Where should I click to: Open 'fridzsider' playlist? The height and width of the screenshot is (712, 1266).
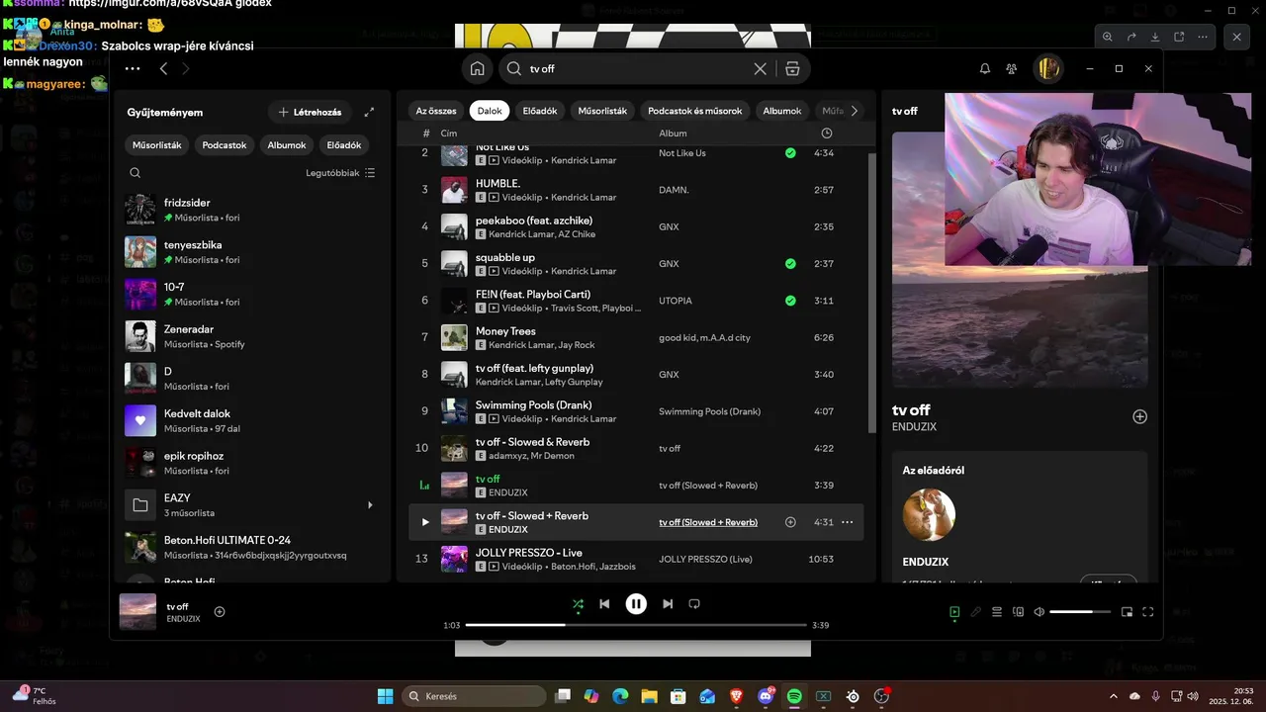[x=250, y=210]
